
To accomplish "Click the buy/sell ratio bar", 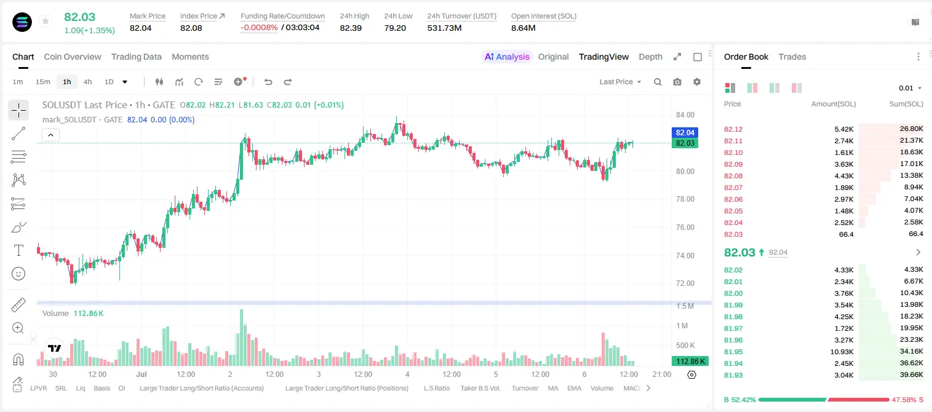I will tap(824, 400).
